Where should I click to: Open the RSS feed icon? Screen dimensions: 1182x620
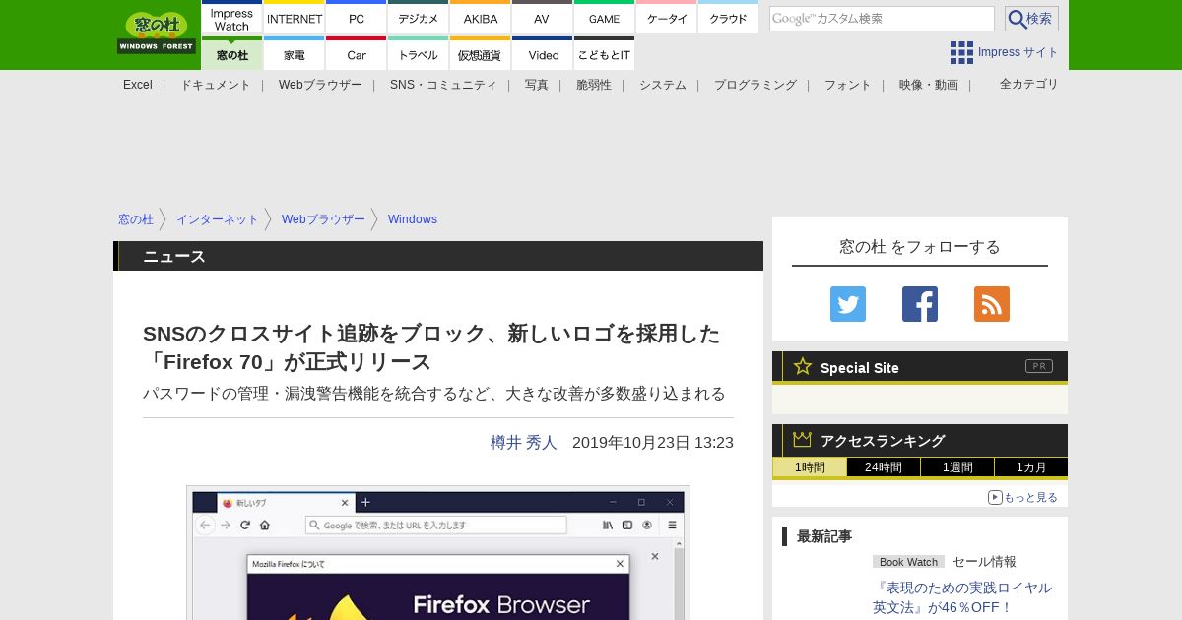pyautogui.click(x=992, y=304)
